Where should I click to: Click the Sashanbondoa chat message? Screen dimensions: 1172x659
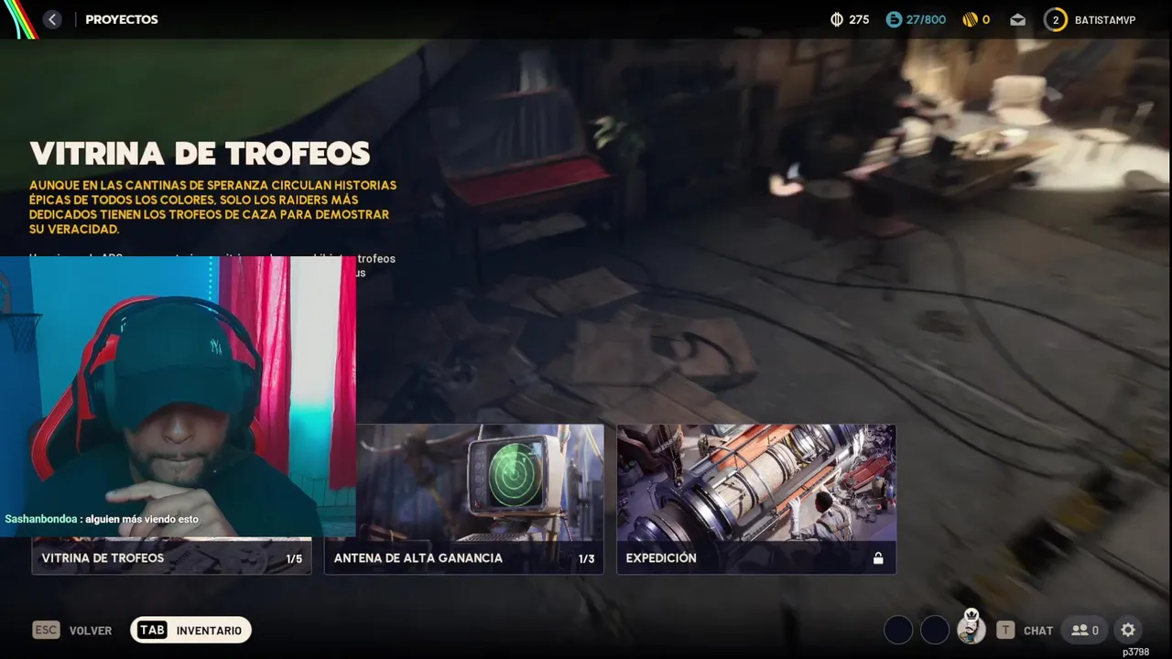tap(102, 519)
